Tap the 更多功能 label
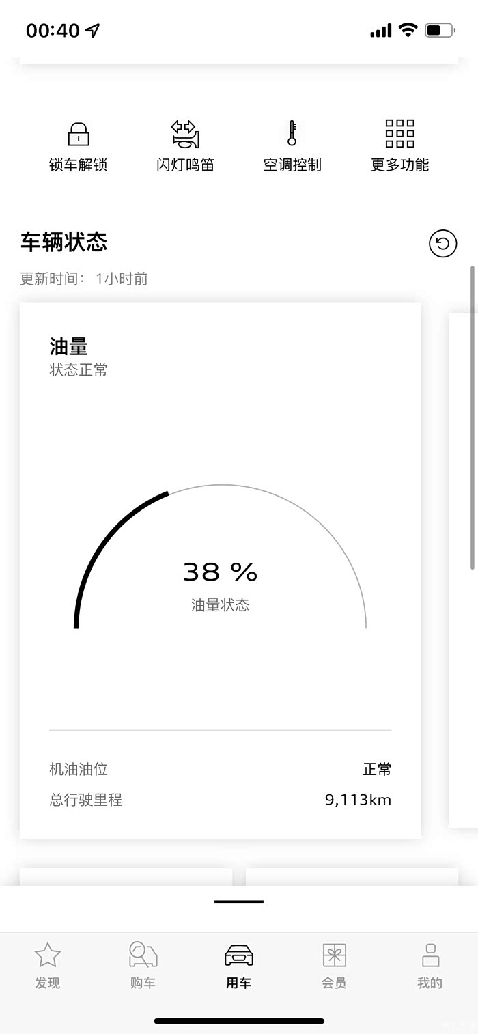Screen dimensions: 478x1034 pos(399,165)
